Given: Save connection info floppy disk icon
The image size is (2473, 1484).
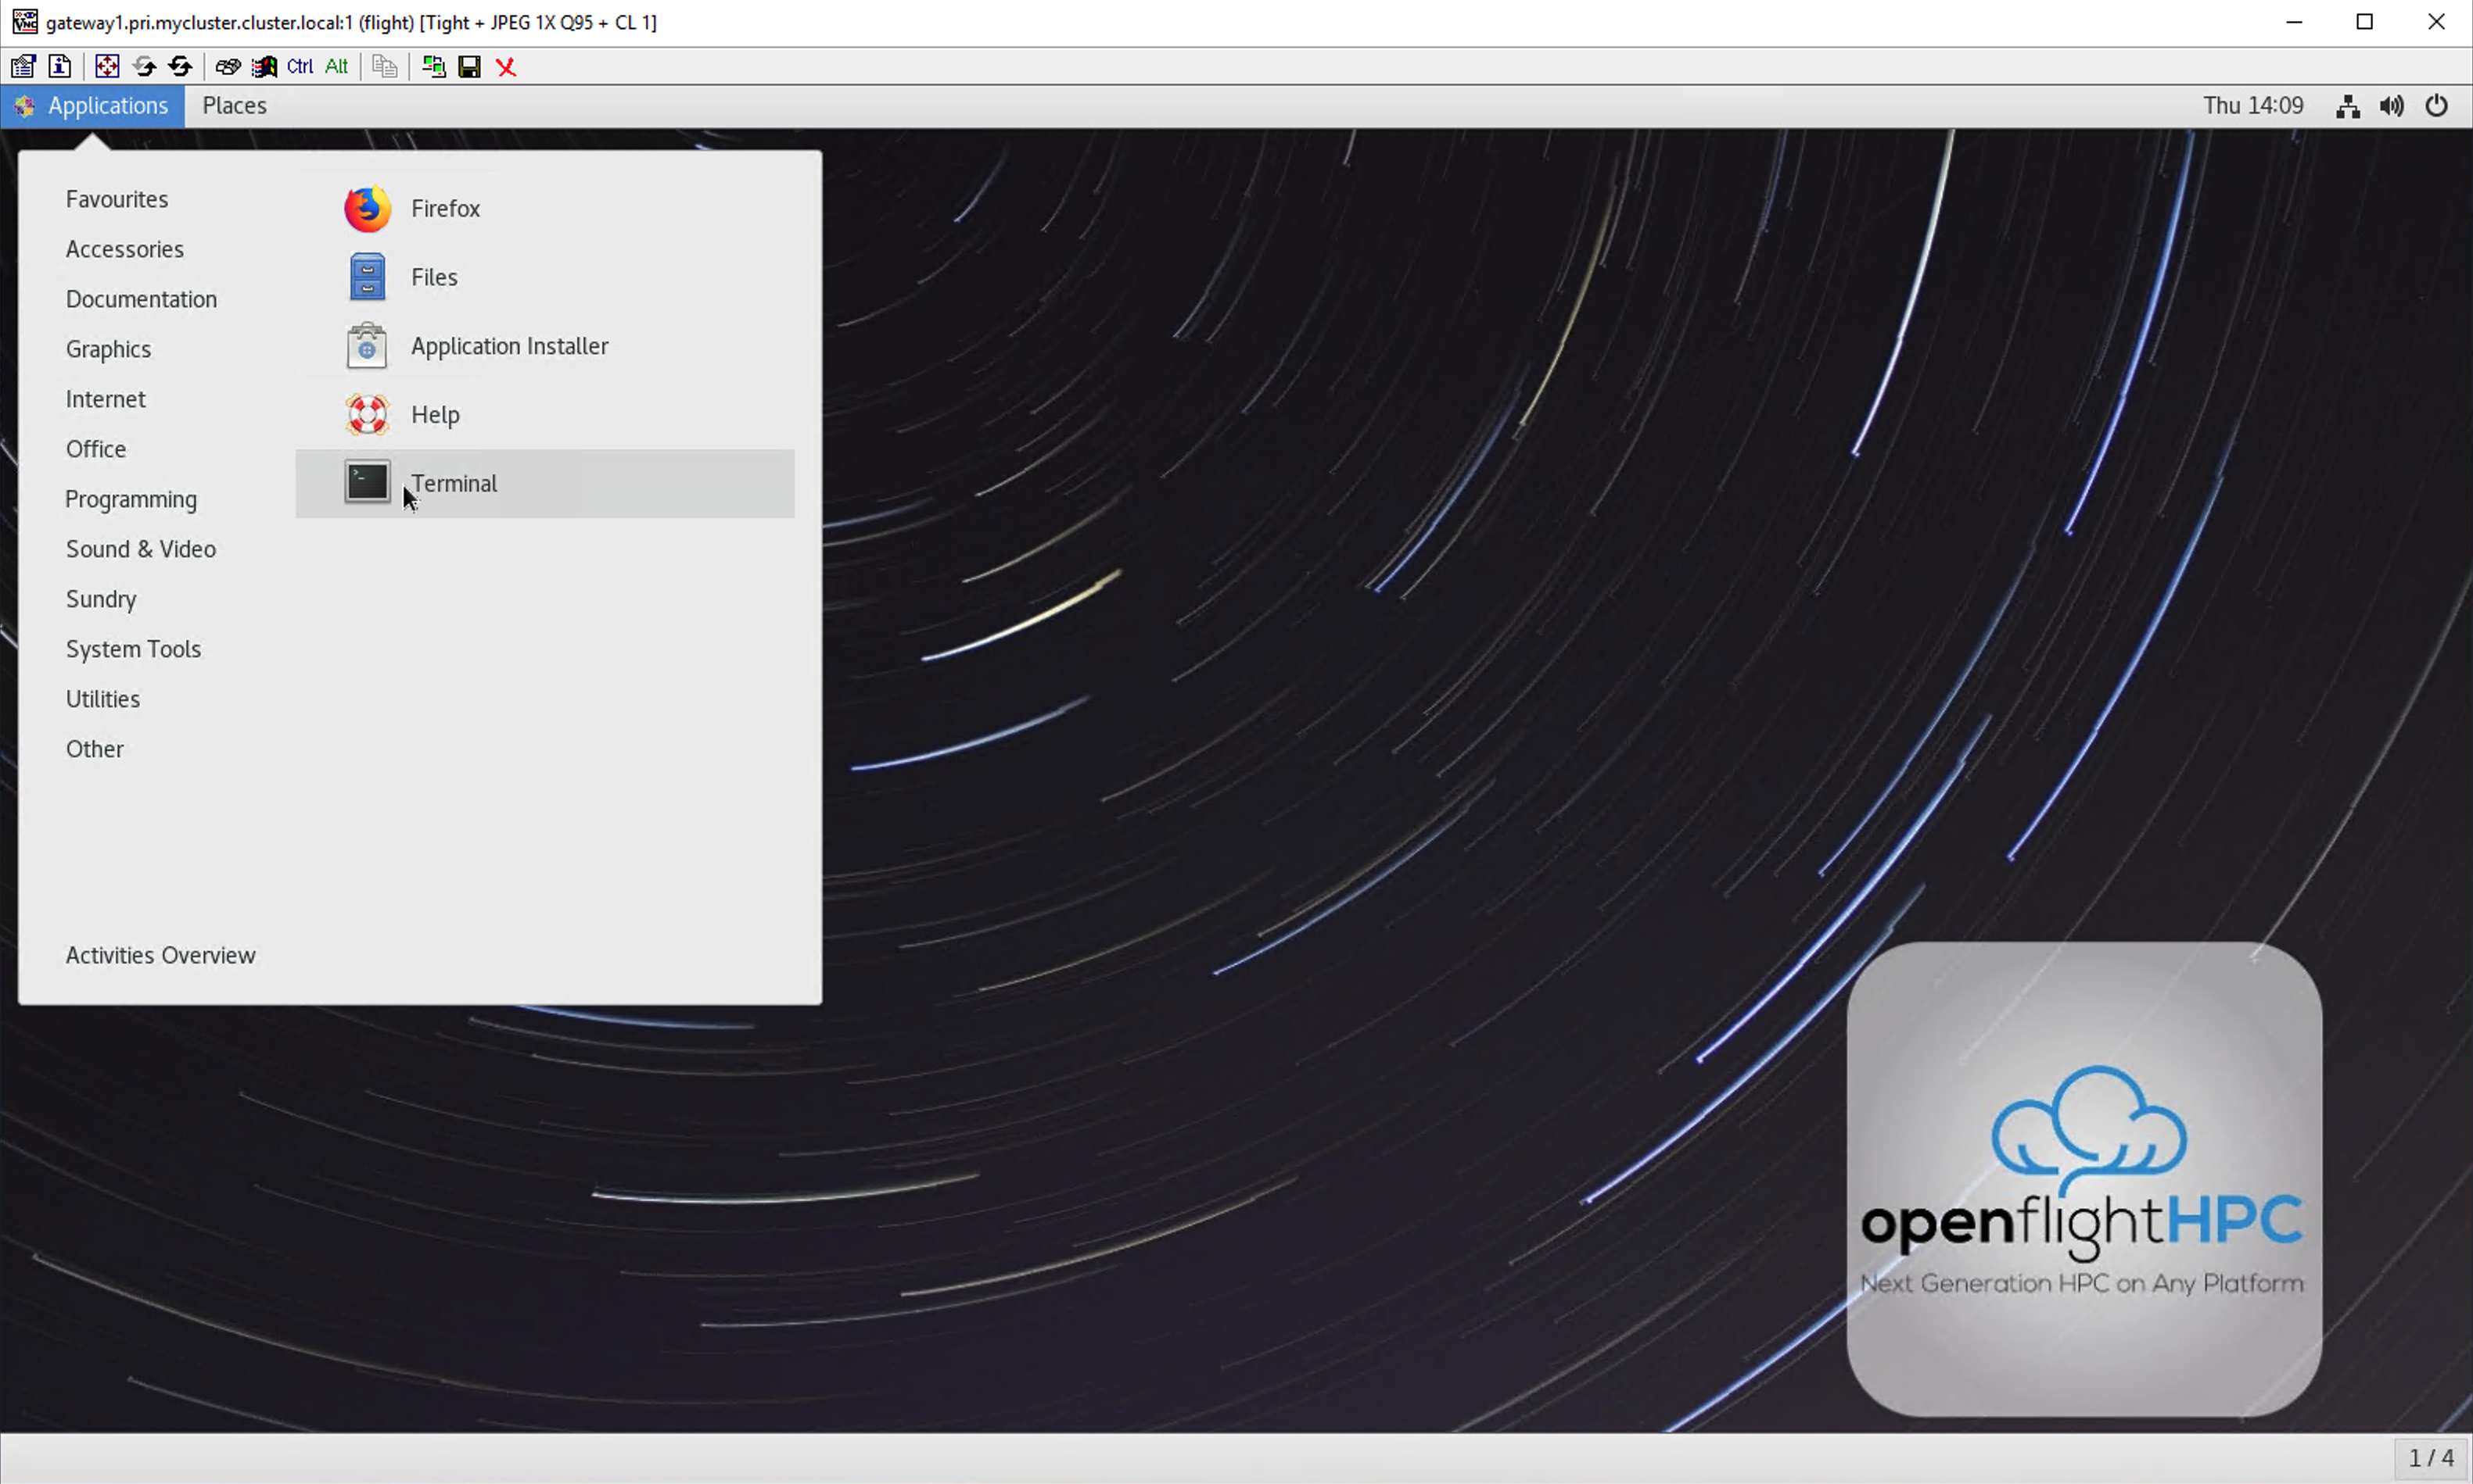Looking at the screenshot, I should [x=469, y=66].
